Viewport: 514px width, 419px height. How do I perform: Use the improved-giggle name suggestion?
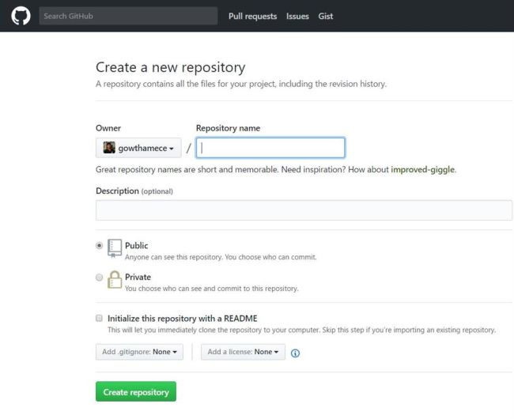click(423, 169)
